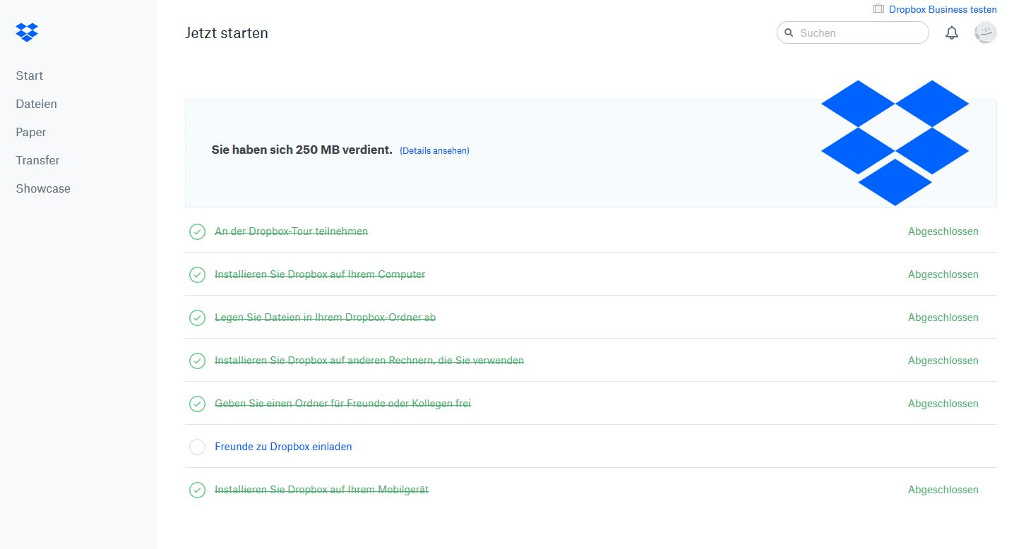The height and width of the screenshot is (549, 1014).
Task: Open the Details ansehen link
Action: point(434,150)
